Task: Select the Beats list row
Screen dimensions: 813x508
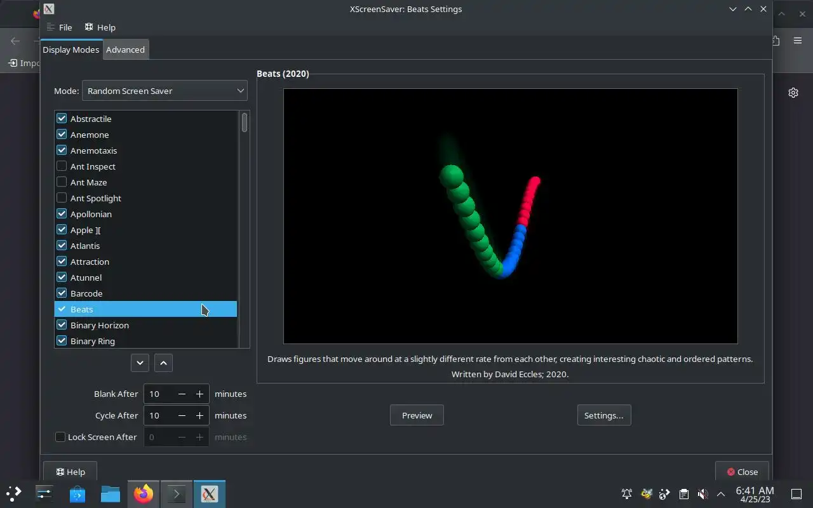Action: pos(145,309)
